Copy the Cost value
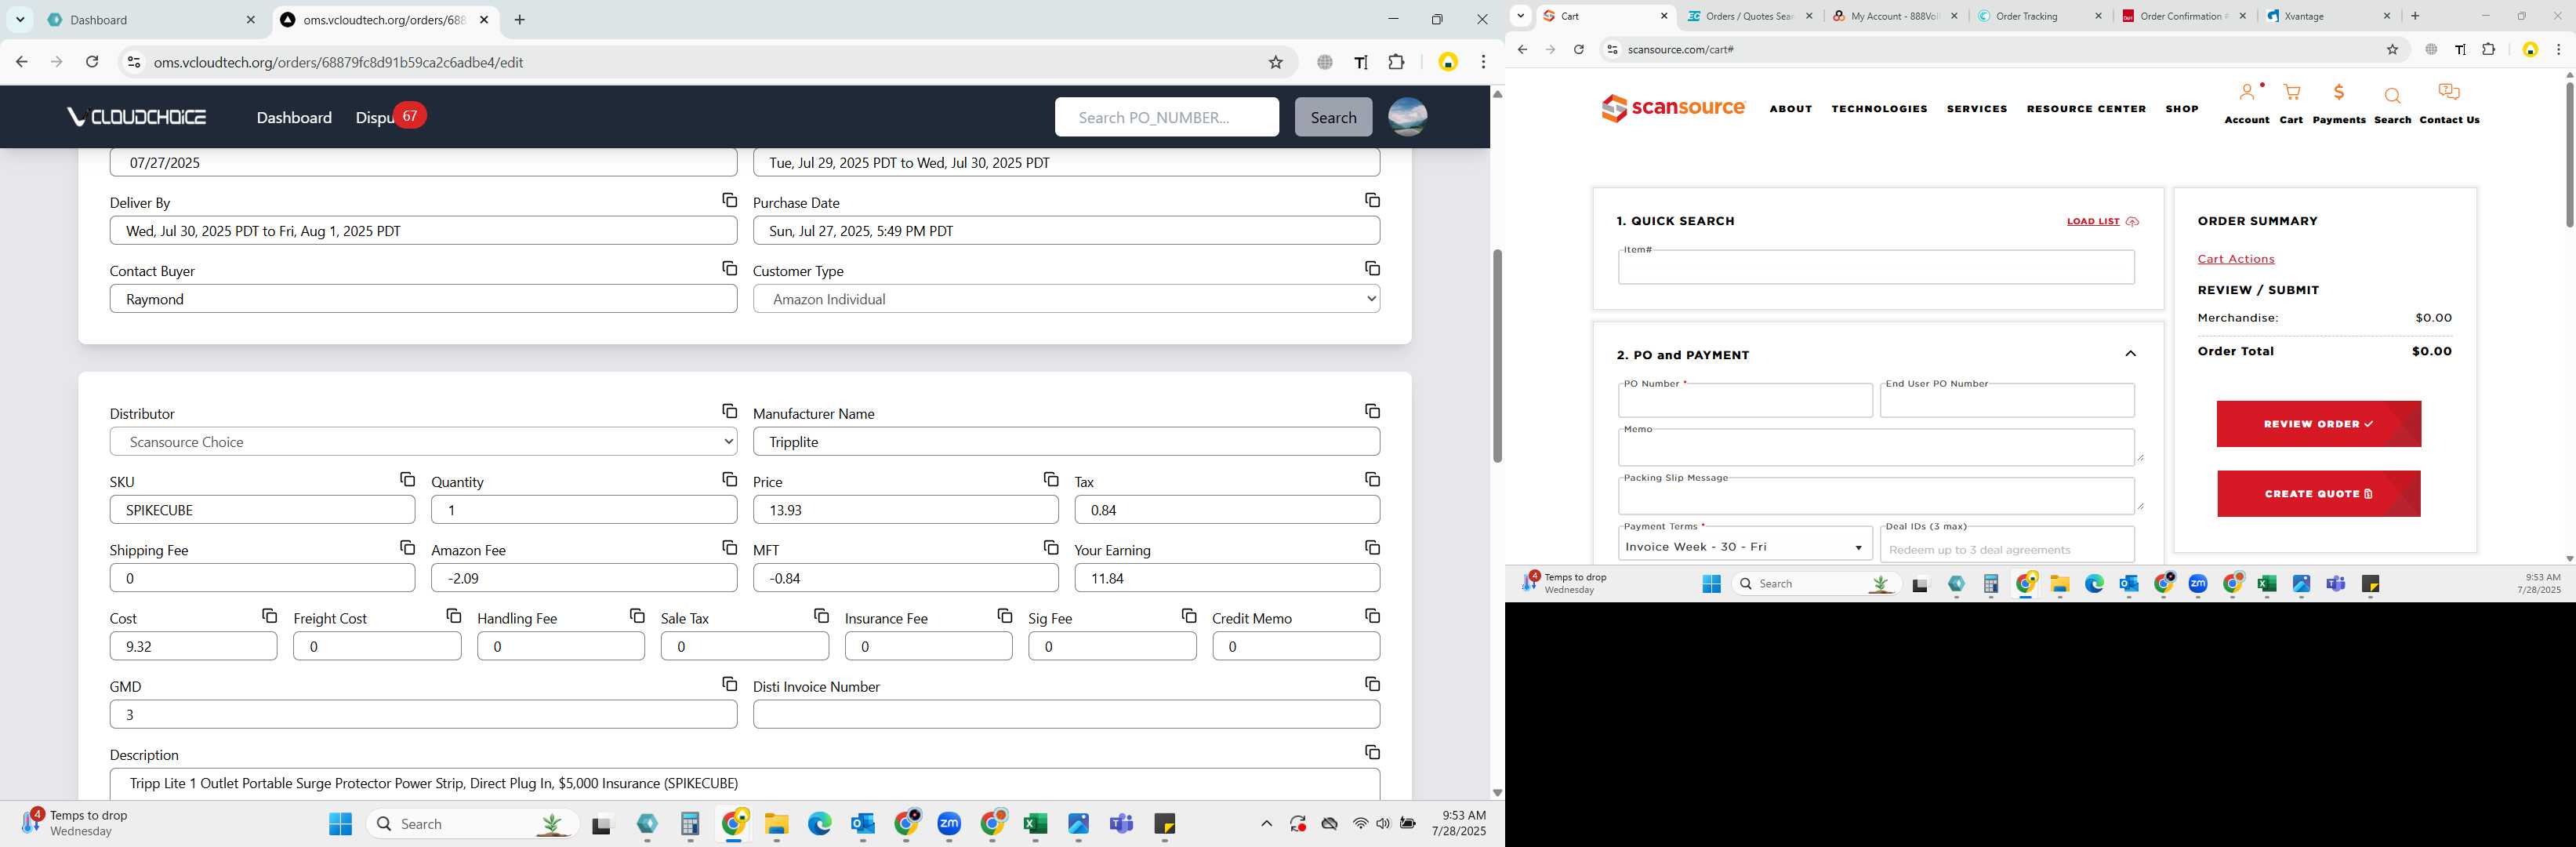Image resolution: width=2576 pixels, height=847 pixels. pos(269,616)
